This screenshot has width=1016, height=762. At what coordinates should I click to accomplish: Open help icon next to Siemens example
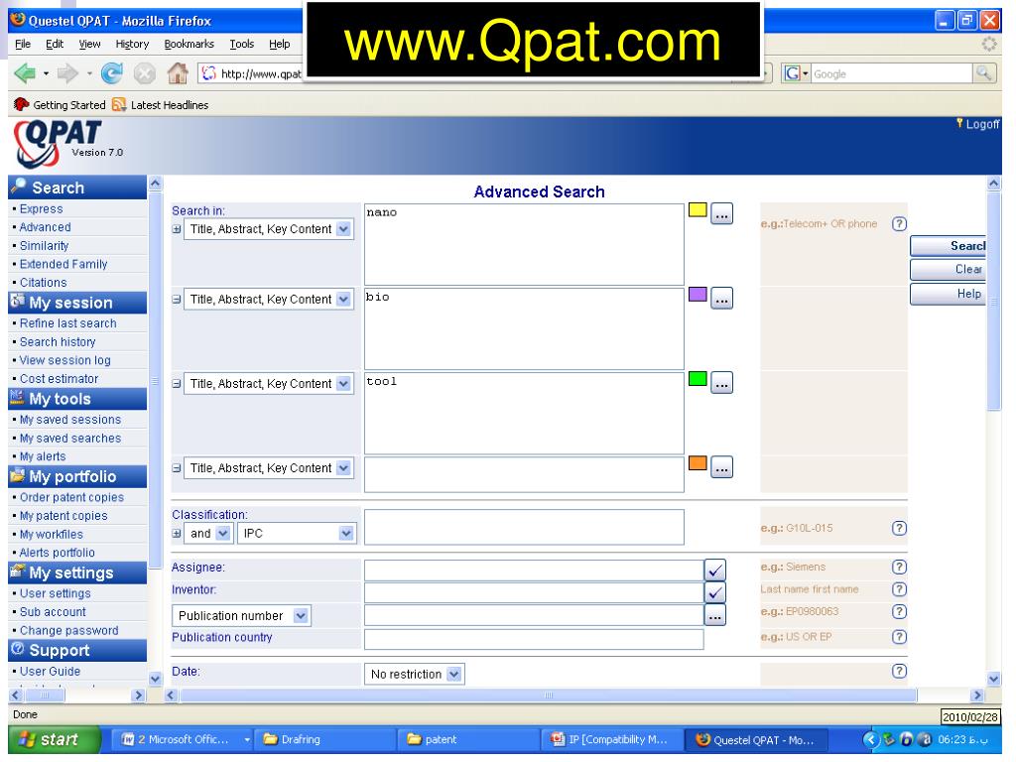899,567
